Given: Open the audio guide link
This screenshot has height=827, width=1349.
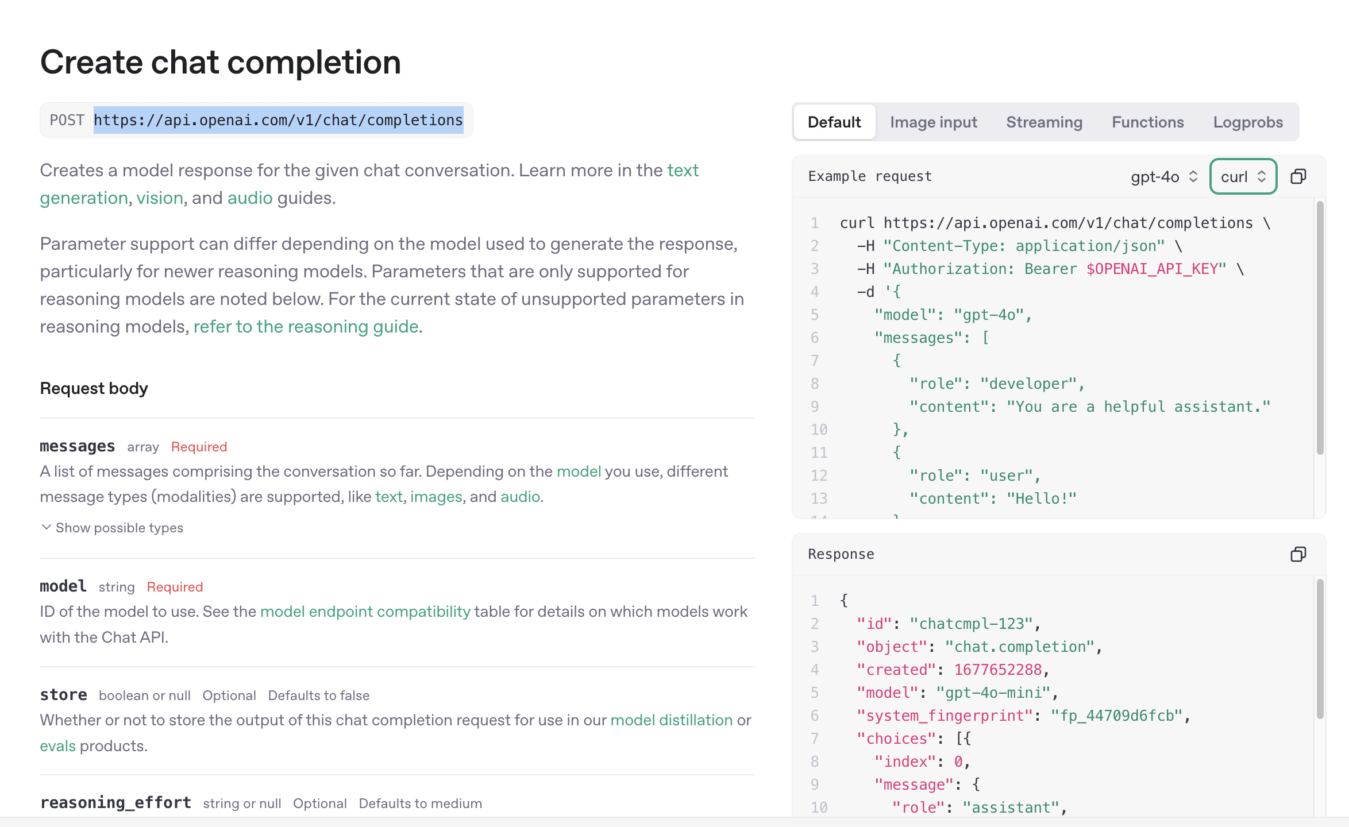Looking at the screenshot, I should click(250, 198).
